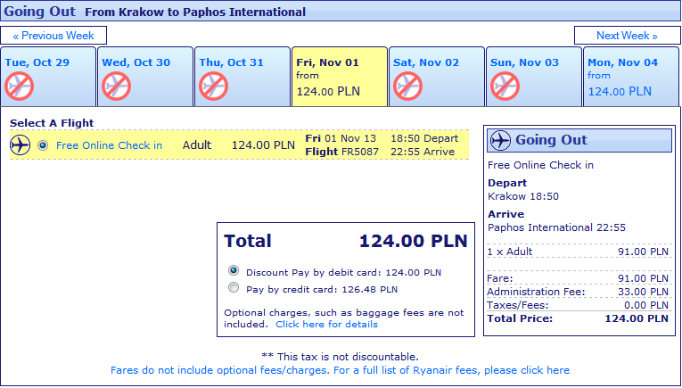
Task: Click the no-flight icon under Wed, Oct 30
Action: point(116,87)
